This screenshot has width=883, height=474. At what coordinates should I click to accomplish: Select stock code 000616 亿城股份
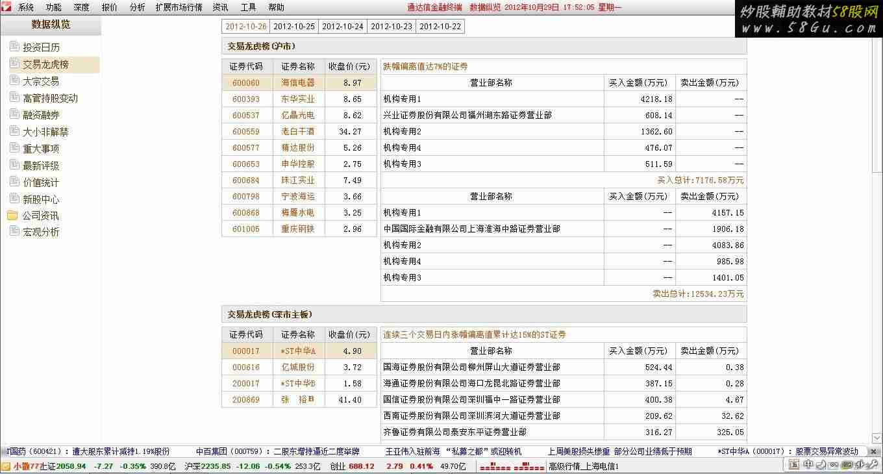pyautogui.click(x=246, y=368)
